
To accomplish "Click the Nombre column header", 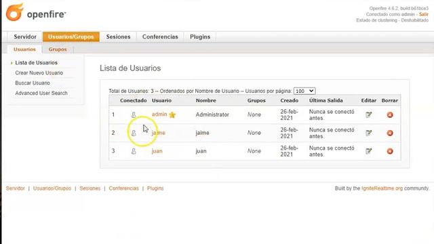I will point(206,100).
